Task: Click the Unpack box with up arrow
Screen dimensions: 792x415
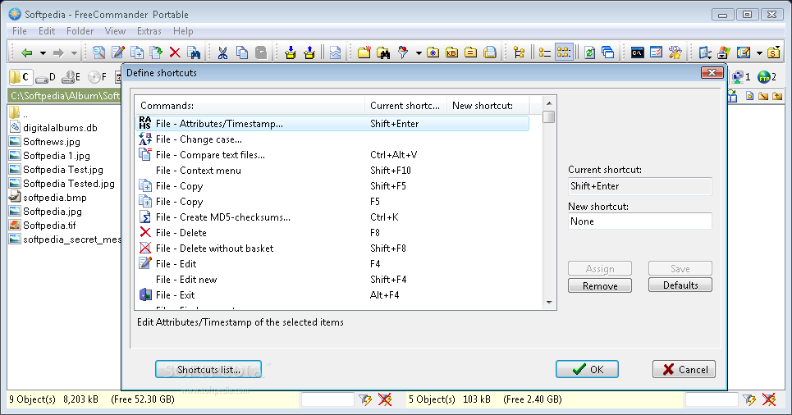Action: pos(309,52)
